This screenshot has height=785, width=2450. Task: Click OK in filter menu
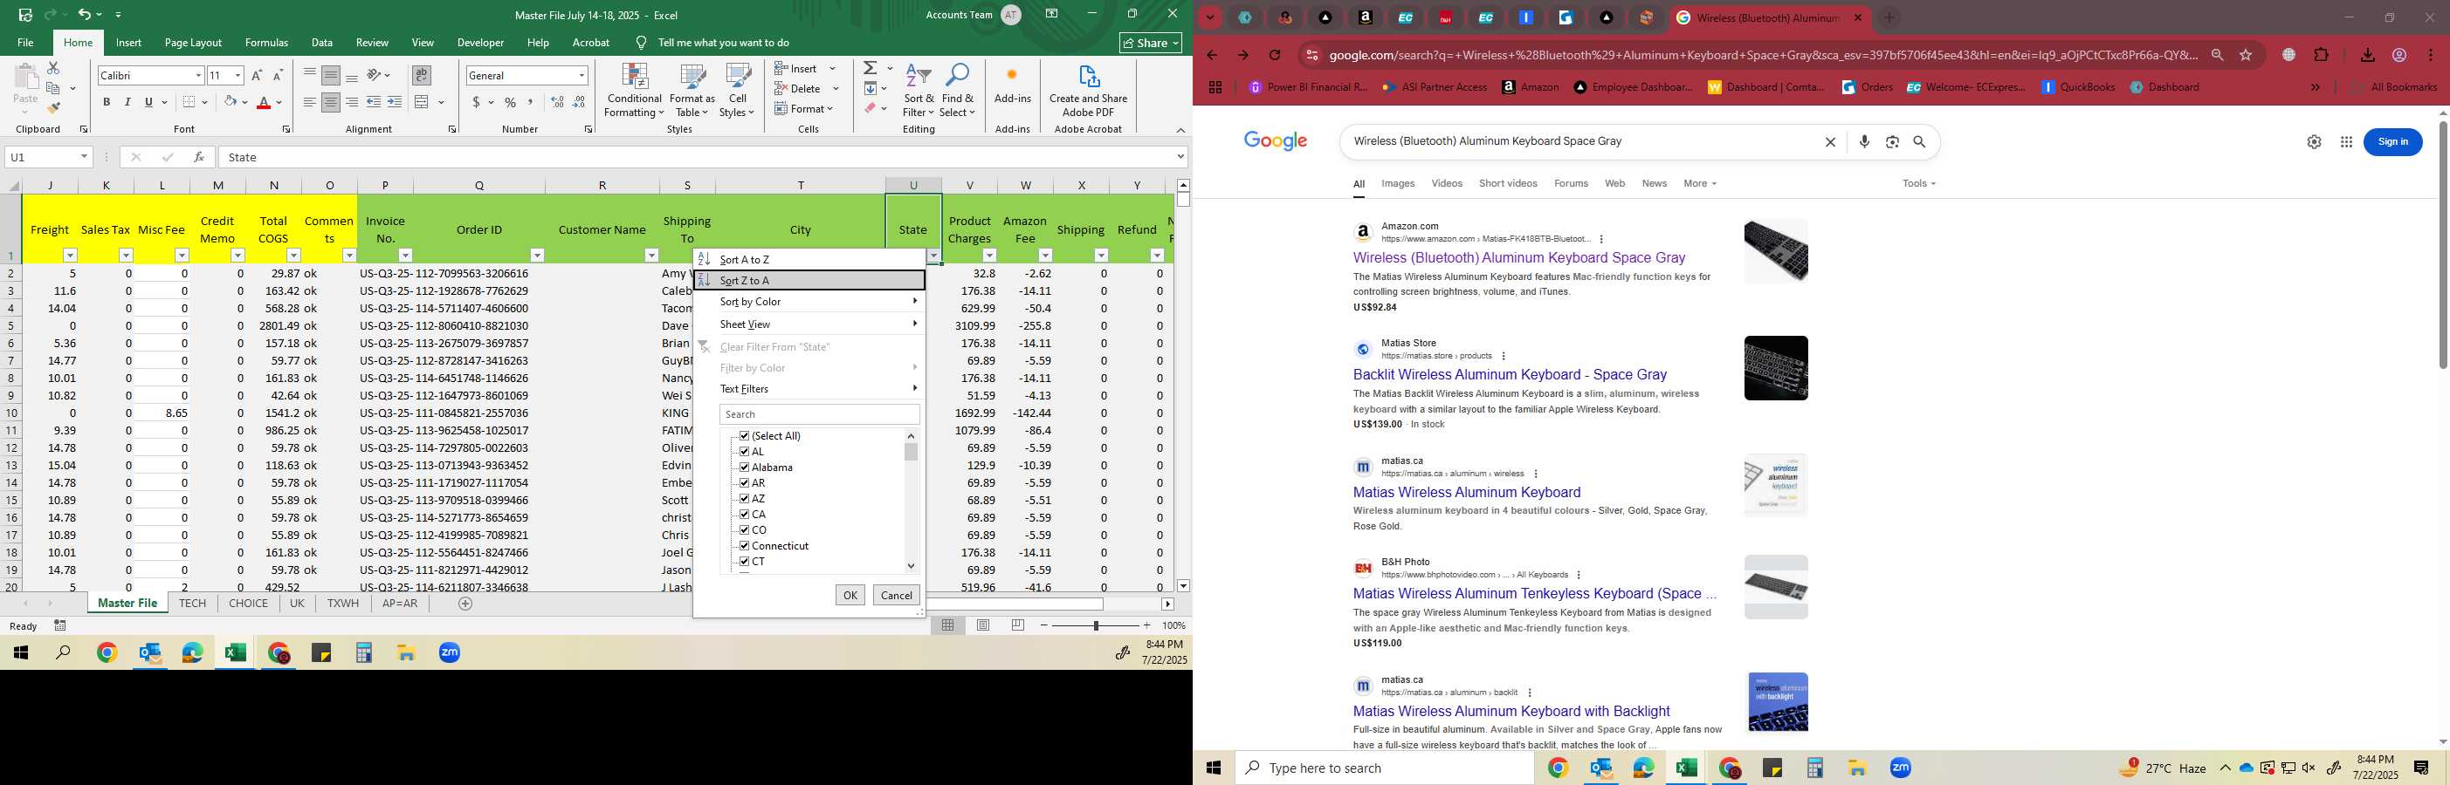pos(850,595)
